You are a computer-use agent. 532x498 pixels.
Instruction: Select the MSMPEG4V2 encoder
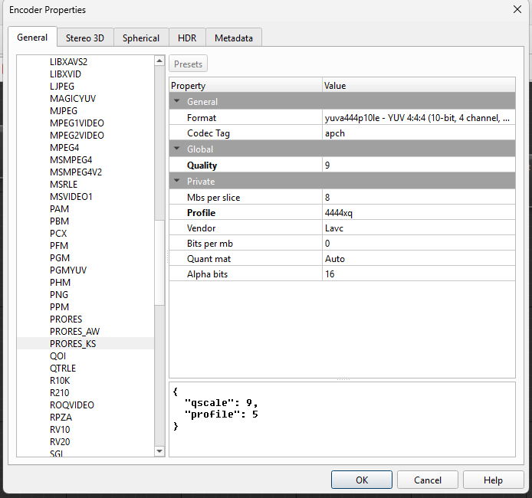(76, 172)
